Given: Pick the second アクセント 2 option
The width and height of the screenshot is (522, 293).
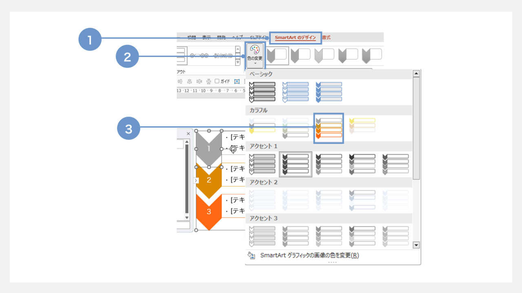Looking at the screenshot, I should [296, 200].
